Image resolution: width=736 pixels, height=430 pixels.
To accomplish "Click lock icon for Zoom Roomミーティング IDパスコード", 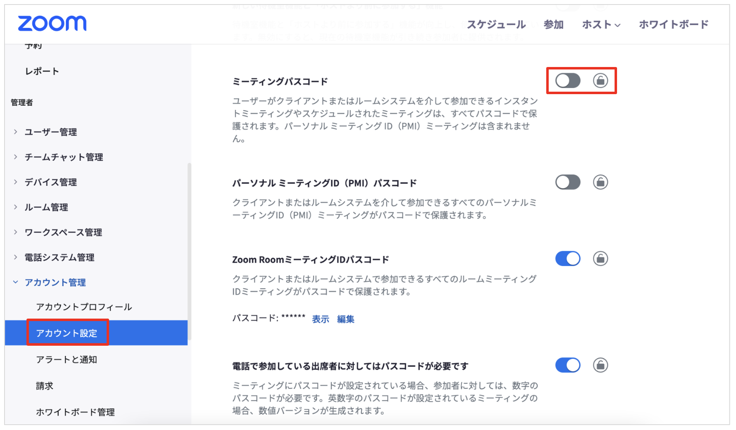I will [600, 259].
